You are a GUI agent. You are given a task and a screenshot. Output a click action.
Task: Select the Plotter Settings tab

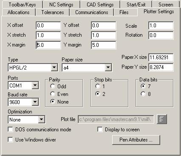pos(159,12)
